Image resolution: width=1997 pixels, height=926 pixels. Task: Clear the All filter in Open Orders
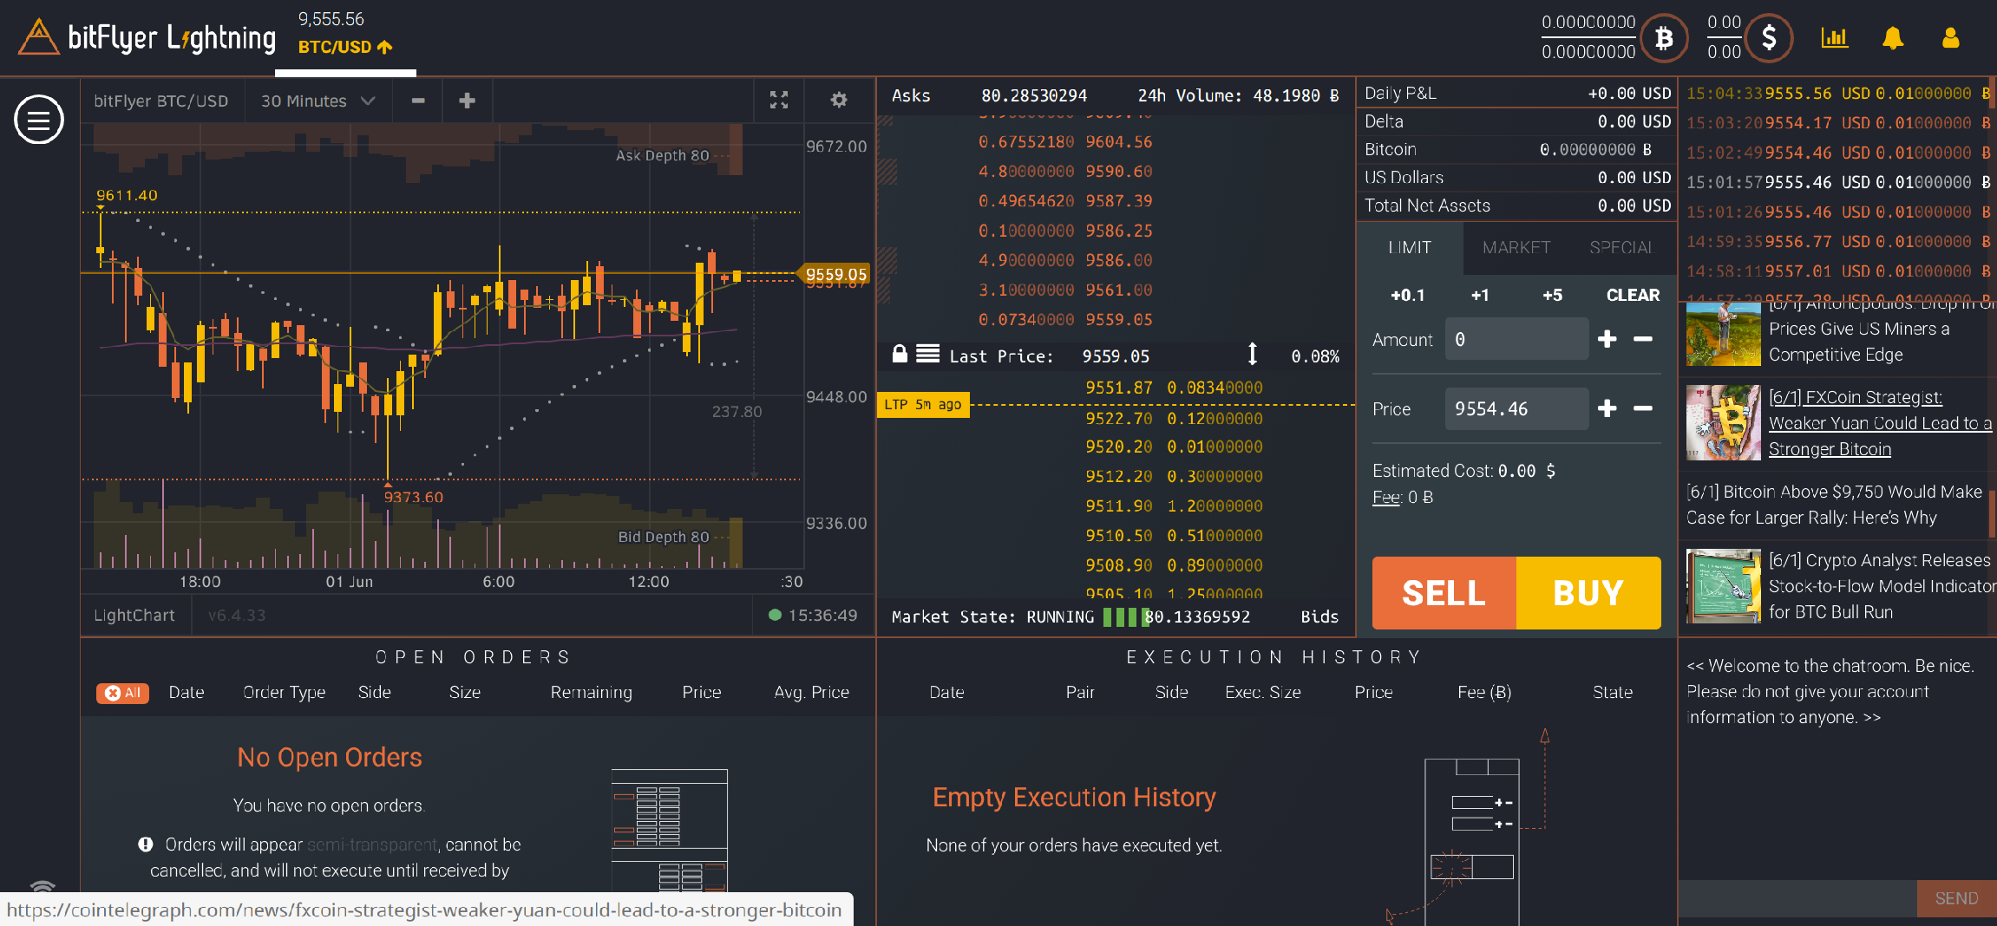tap(122, 693)
